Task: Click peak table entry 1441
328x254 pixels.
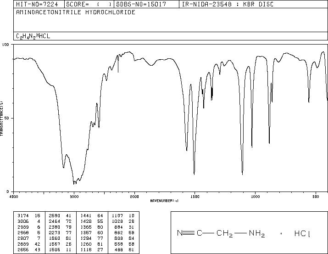Action: click(x=86, y=216)
